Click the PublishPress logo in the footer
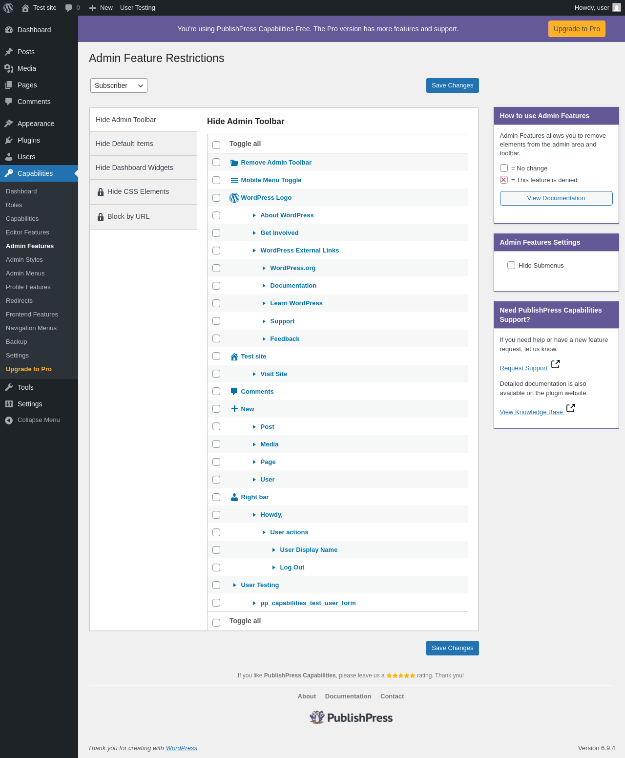625x758 pixels. pos(351,717)
